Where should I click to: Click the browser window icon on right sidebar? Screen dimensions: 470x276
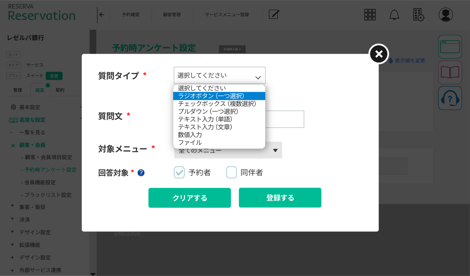pos(450,47)
